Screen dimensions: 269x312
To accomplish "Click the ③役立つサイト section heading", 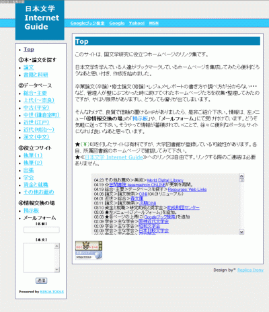I will coord(35,148).
